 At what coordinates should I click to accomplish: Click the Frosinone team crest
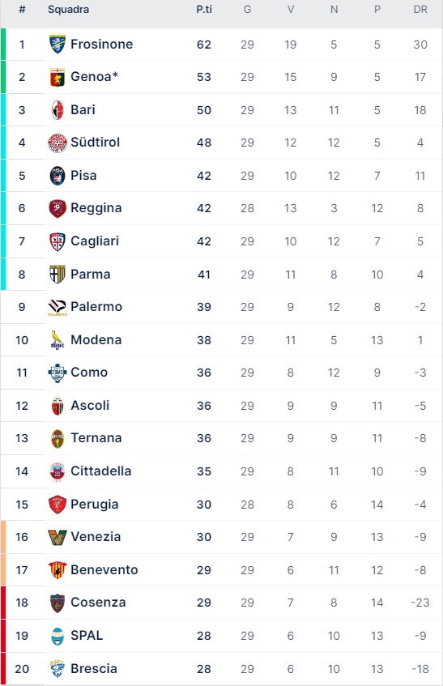click(x=58, y=45)
